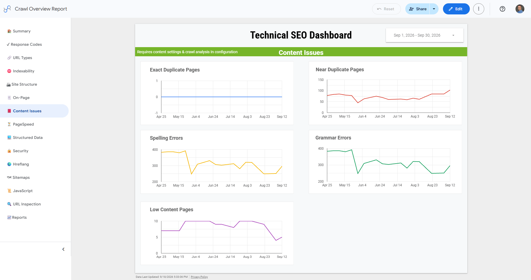Select the Content Issues page

coord(34,111)
